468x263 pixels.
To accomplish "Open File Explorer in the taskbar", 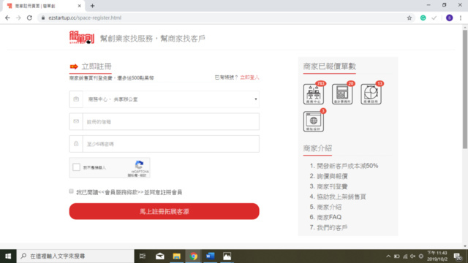I will [177, 256].
